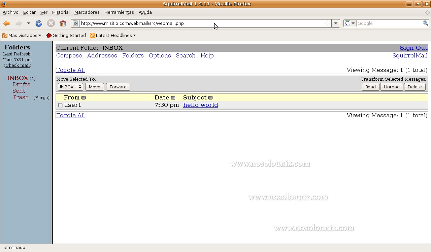The width and height of the screenshot is (431, 252).
Task: Click the SquirrelMail link
Action: point(410,55)
